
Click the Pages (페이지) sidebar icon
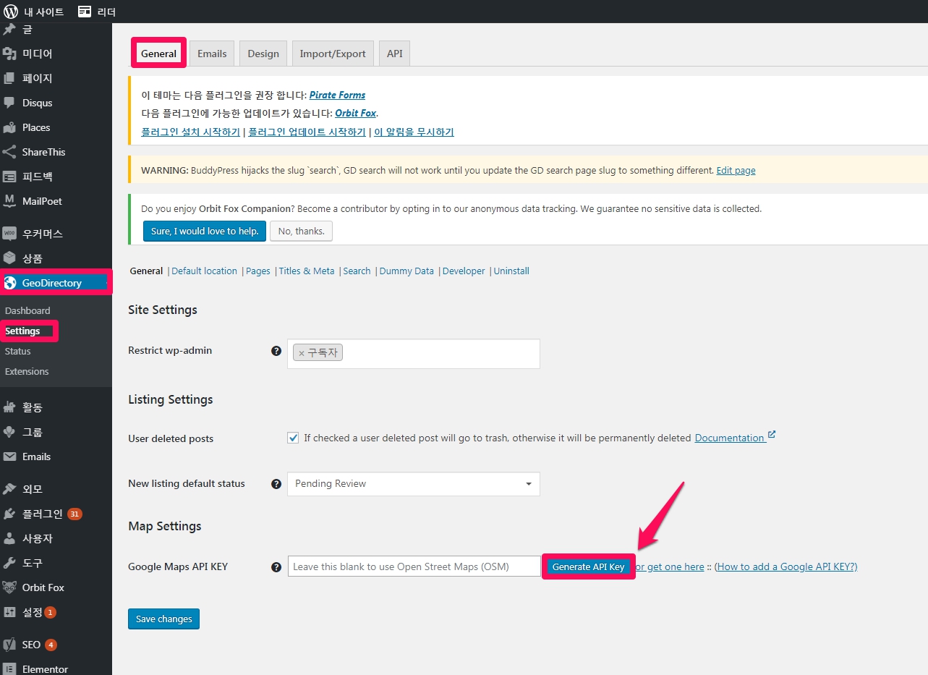9,78
